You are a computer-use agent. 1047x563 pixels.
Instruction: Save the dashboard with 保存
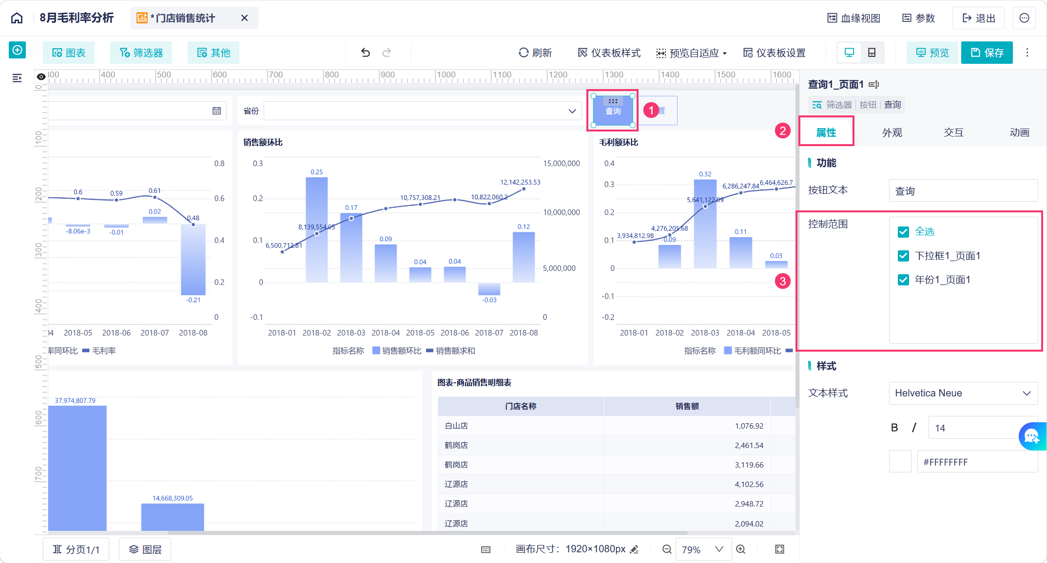pyautogui.click(x=987, y=53)
